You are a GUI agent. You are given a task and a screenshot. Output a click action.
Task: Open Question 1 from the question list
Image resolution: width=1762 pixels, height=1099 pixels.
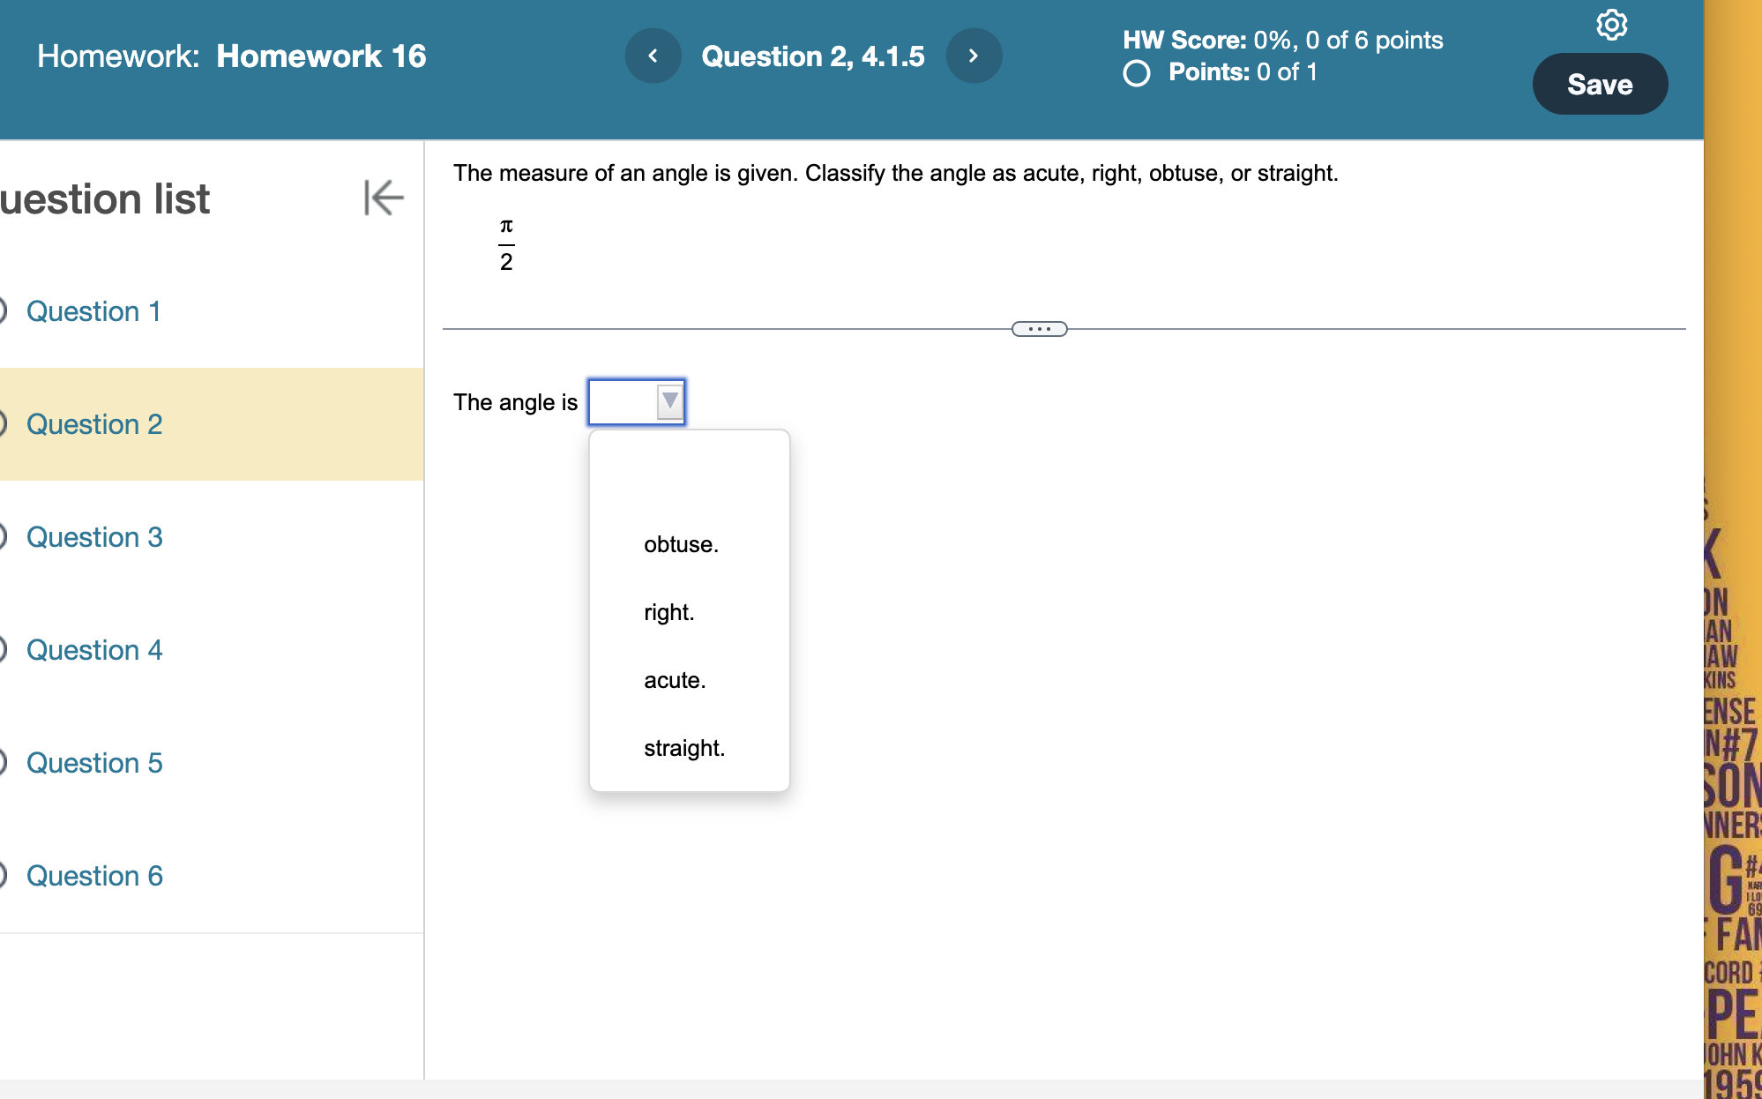(93, 311)
